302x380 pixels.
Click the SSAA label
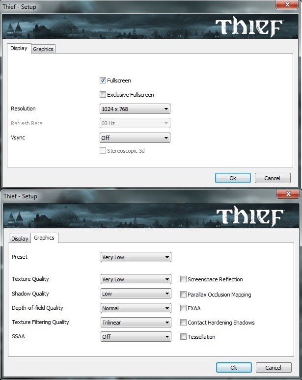pyautogui.click(x=19, y=336)
